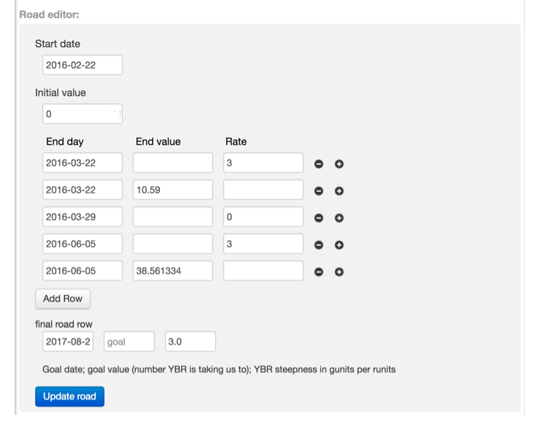Add a row after the first 2016-03-22 row
This screenshot has width=537, height=430.
click(339, 164)
